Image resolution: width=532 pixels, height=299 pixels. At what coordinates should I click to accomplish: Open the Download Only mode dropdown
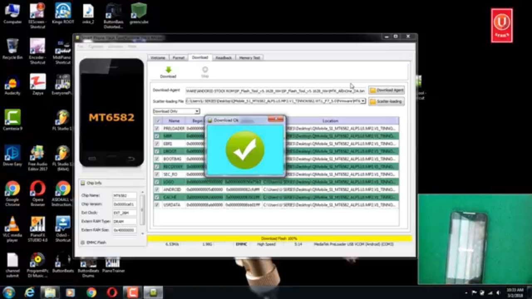coord(197,111)
